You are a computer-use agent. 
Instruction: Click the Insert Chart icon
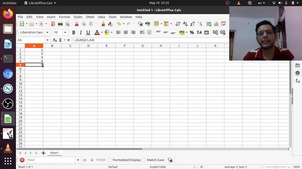[x=216, y=24]
